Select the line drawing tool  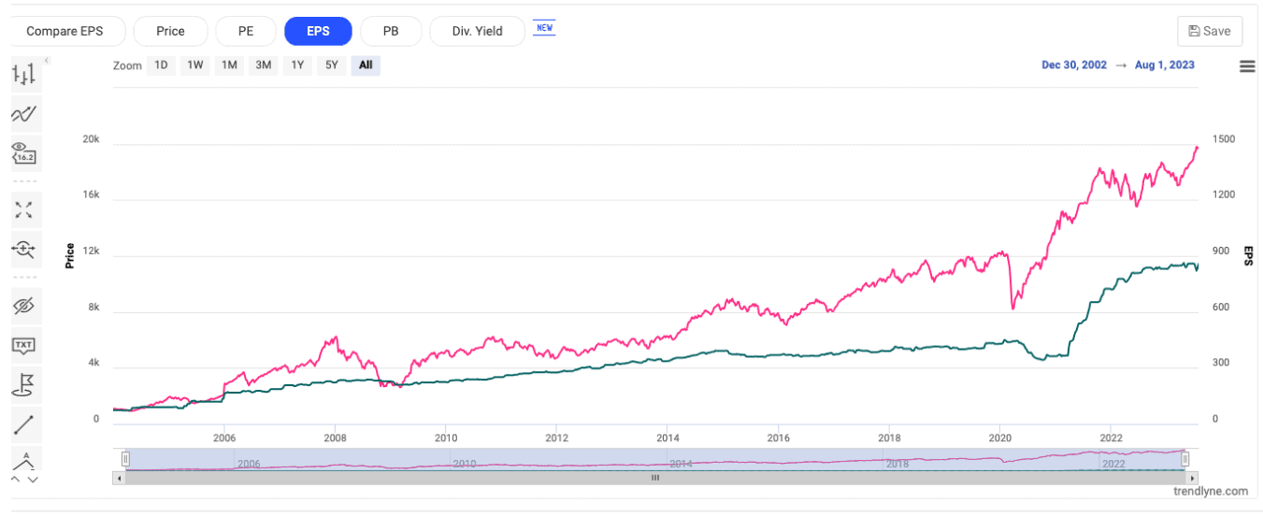tap(24, 424)
